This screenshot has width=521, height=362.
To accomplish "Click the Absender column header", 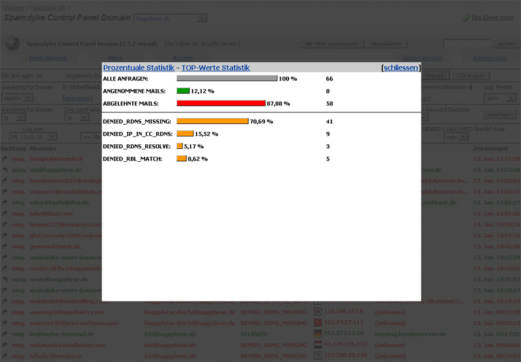I will (43, 148).
